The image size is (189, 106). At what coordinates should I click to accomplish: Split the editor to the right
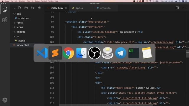point(177,8)
